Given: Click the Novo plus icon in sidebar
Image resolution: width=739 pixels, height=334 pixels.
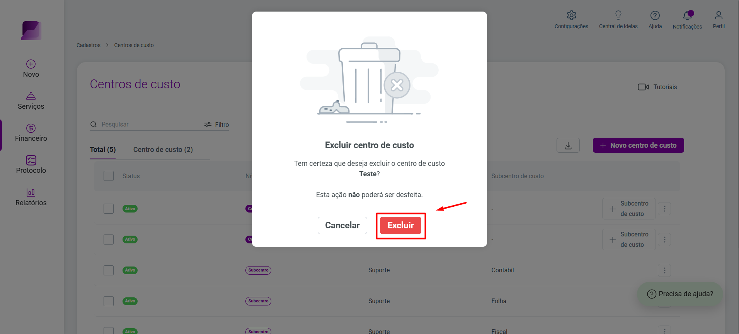Looking at the screenshot, I should pyautogui.click(x=31, y=64).
